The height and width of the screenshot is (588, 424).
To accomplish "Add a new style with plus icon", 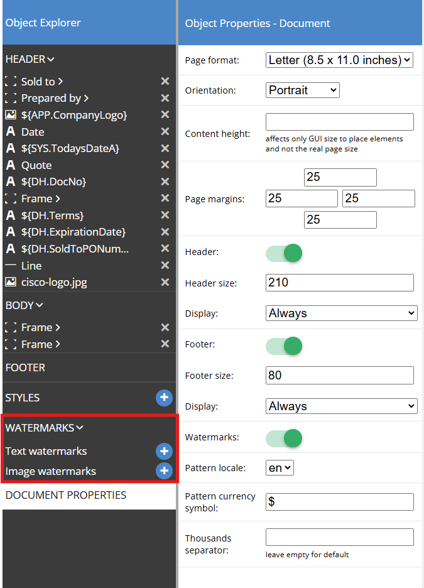I will coord(164,398).
